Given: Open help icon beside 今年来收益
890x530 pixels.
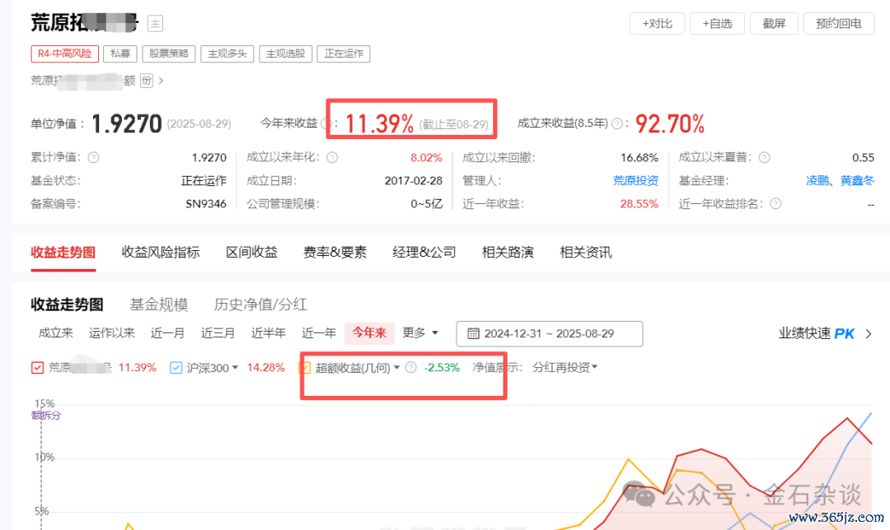Looking at the screenshot, I should pyautogui.click(x=326, y=123).
